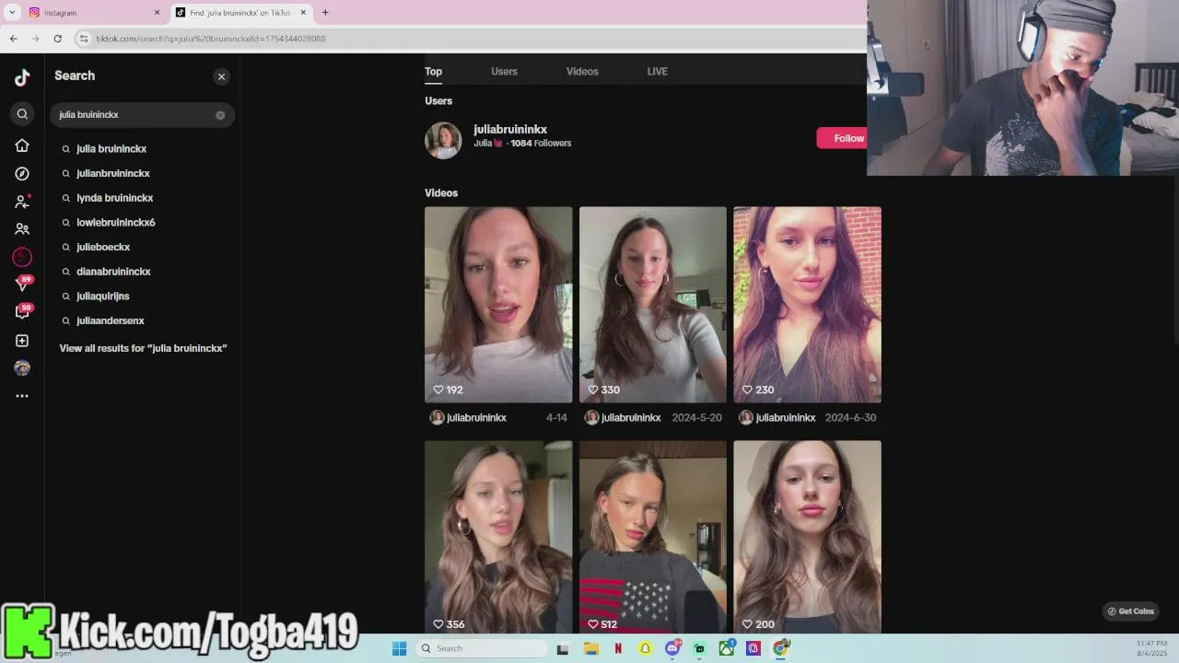The height and width of the screenshot is (663, 1179).
Task: Open Netflix from the taskbar
Action: pos(618,648)
